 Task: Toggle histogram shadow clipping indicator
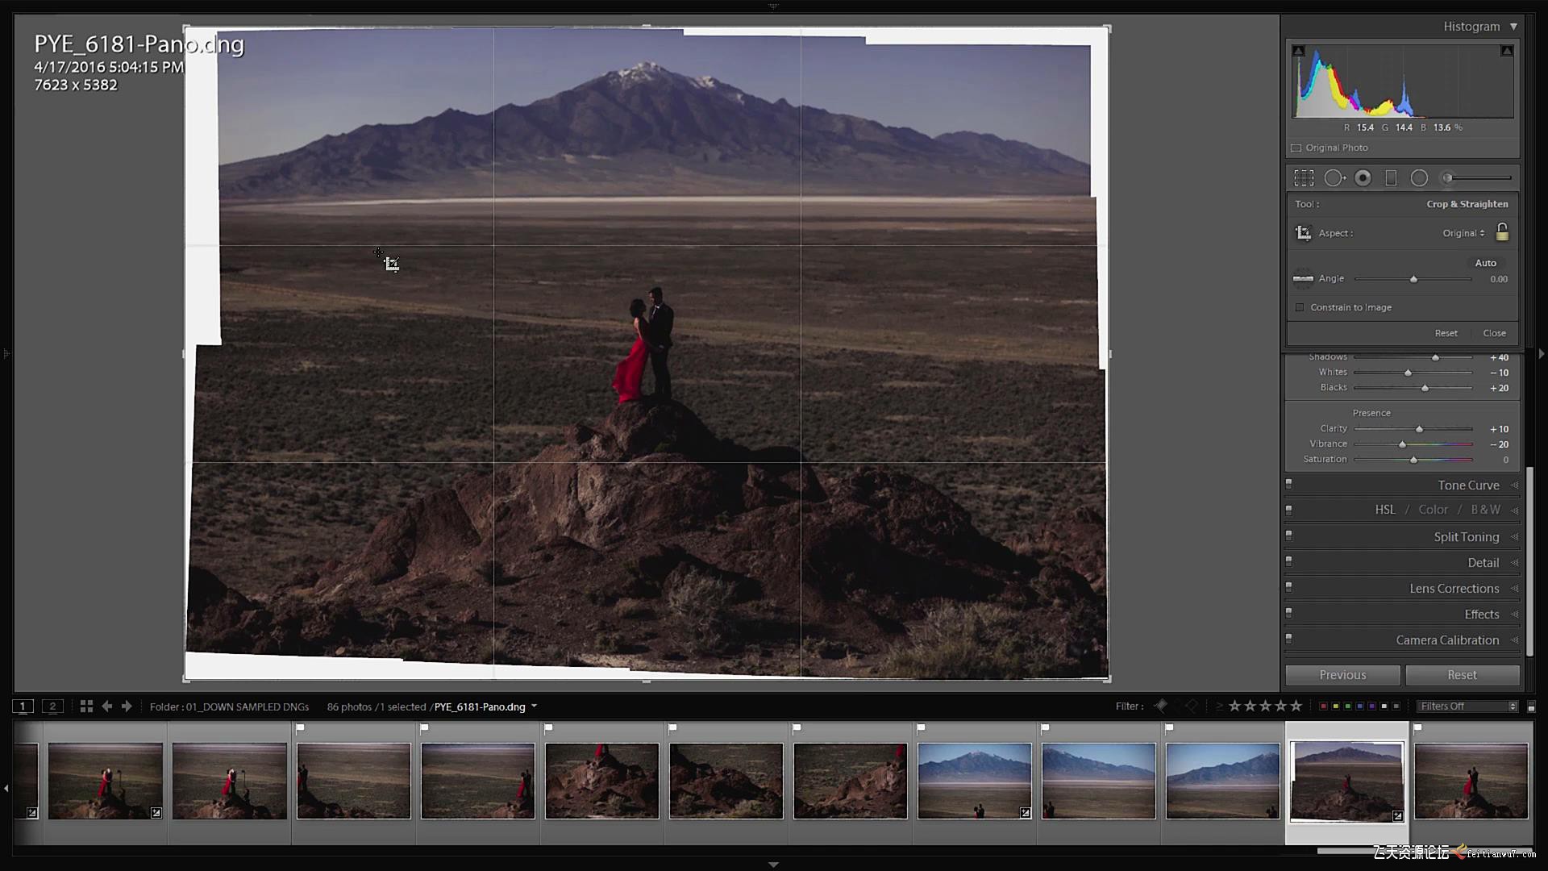pos(1298,51)
